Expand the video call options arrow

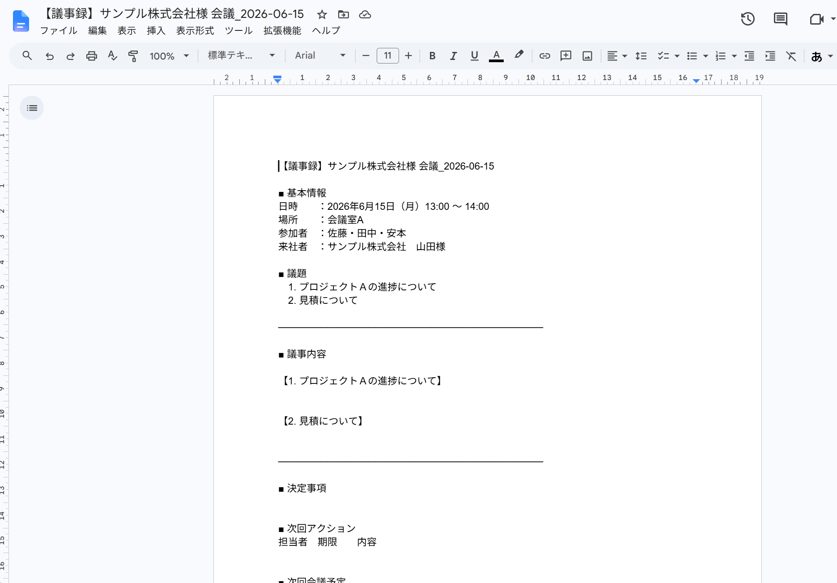[833, 19]
